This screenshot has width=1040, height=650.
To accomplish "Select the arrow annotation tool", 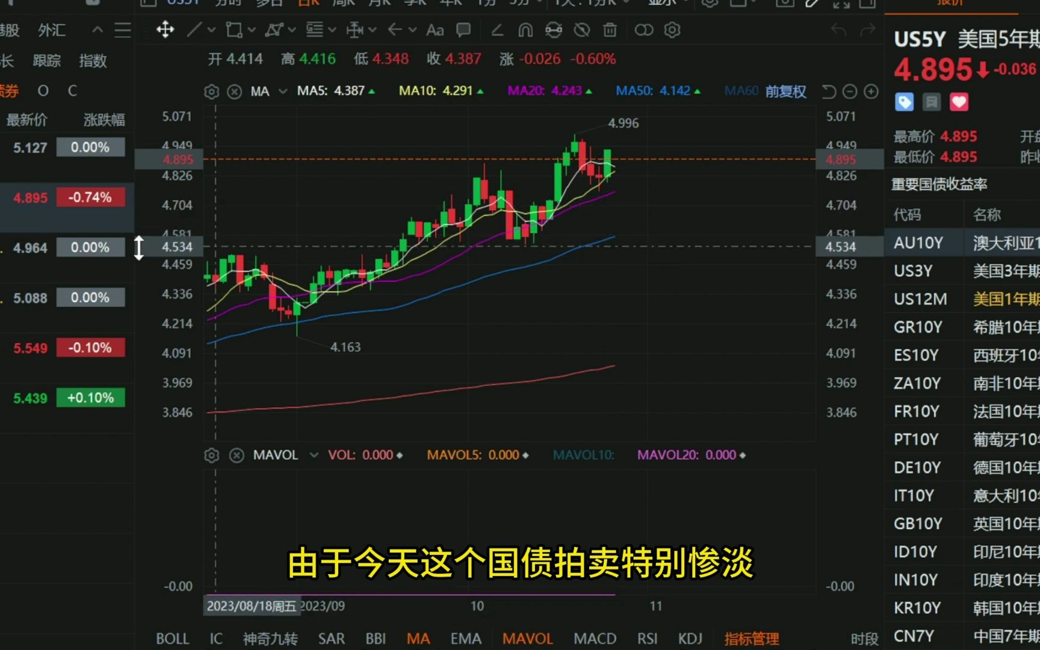I will pos(395,29).
